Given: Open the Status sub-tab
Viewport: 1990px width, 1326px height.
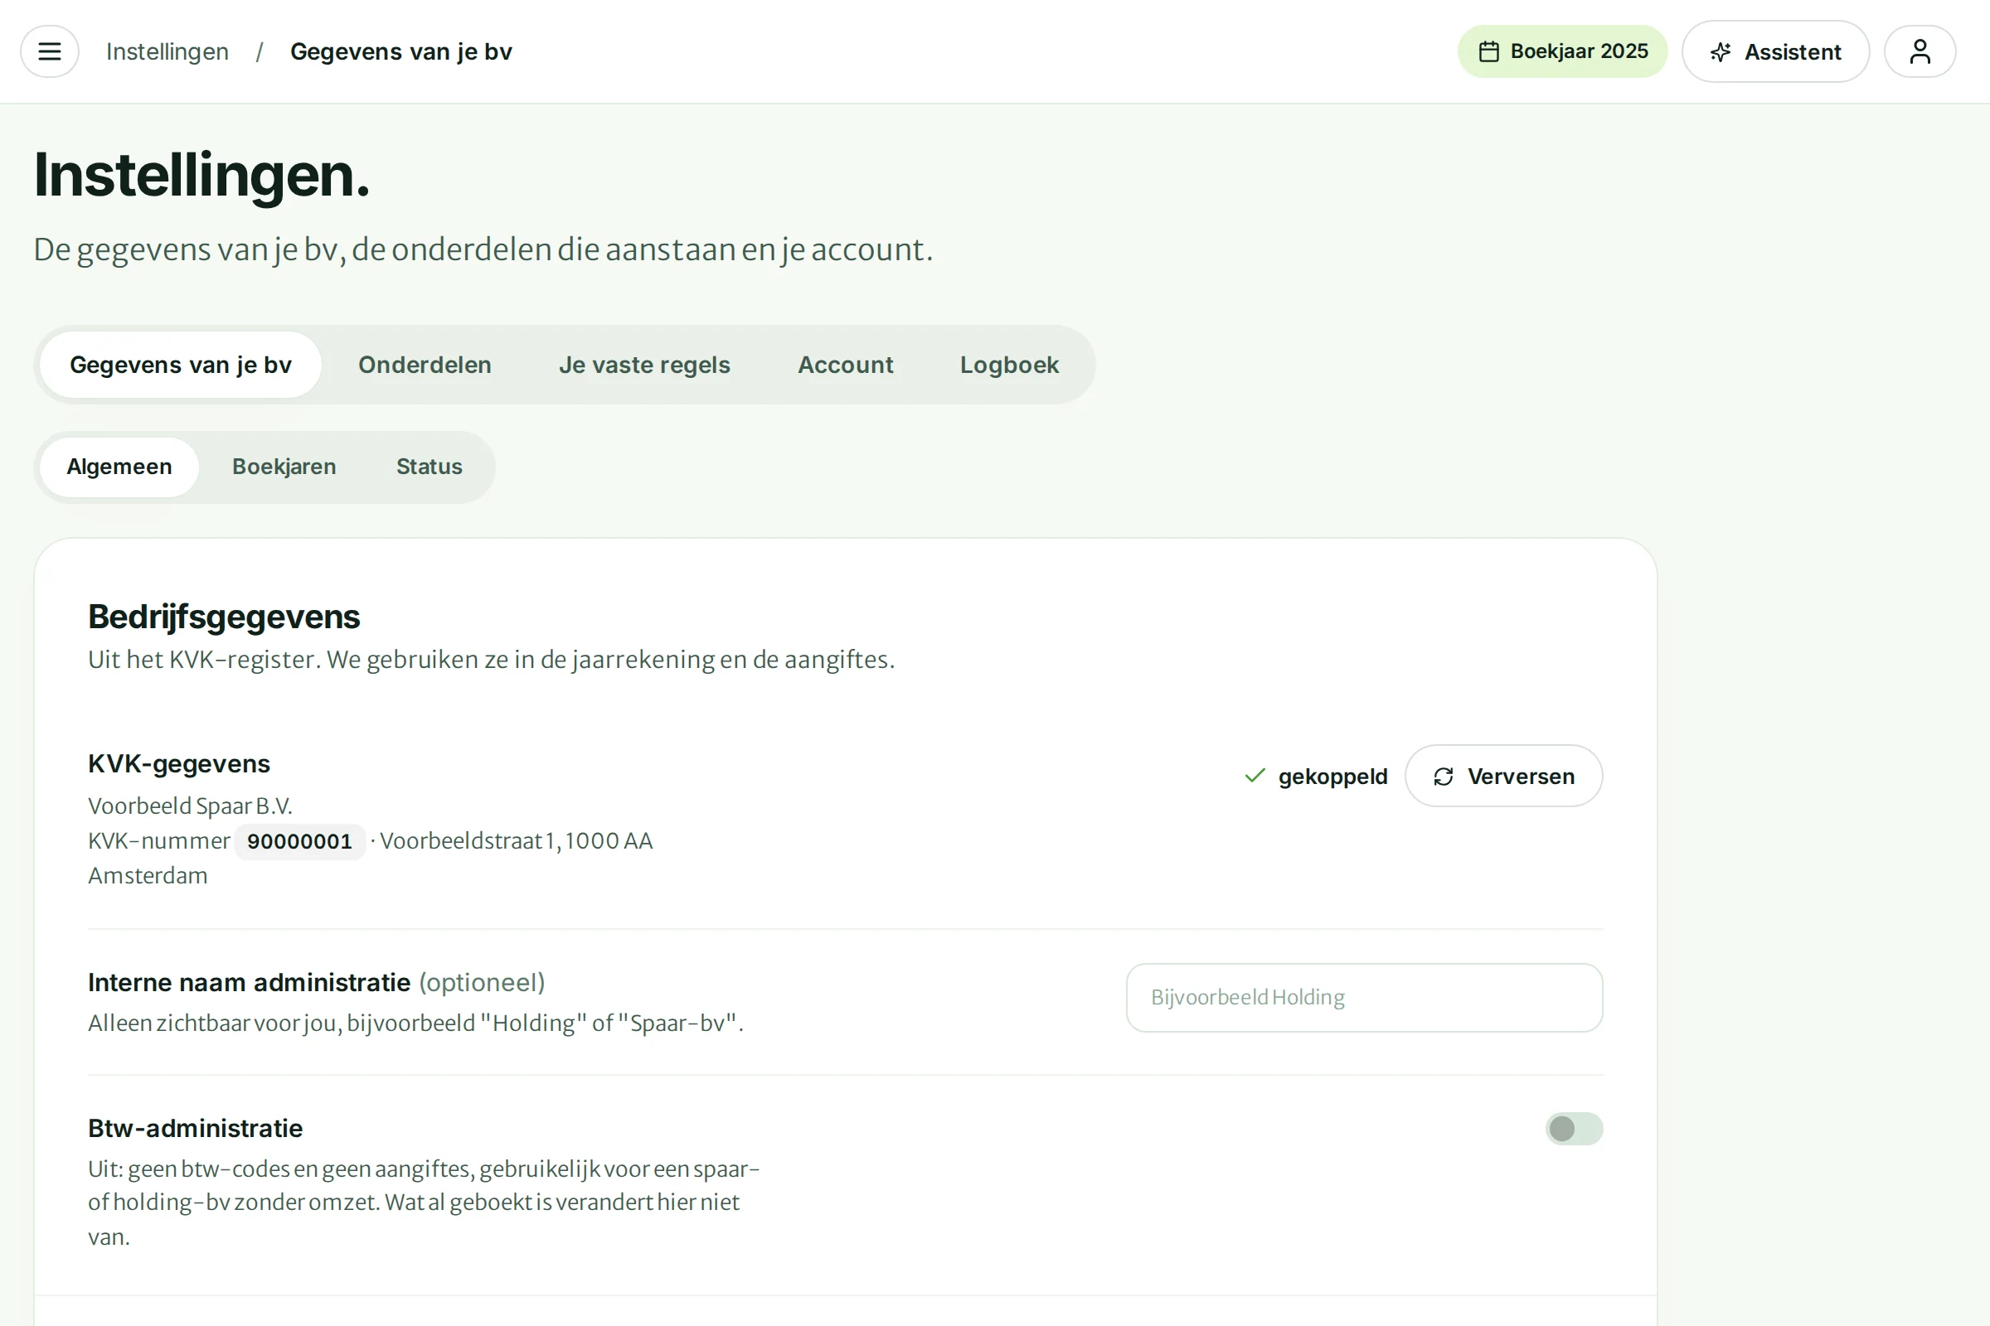Looking at the screenshot, I should click(429, 467).
